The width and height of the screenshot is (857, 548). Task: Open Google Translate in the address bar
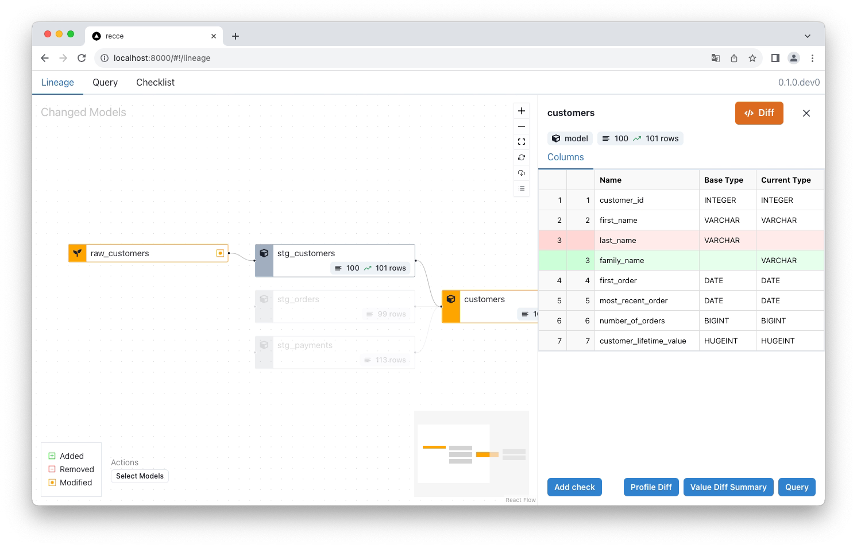pos(715,58)
